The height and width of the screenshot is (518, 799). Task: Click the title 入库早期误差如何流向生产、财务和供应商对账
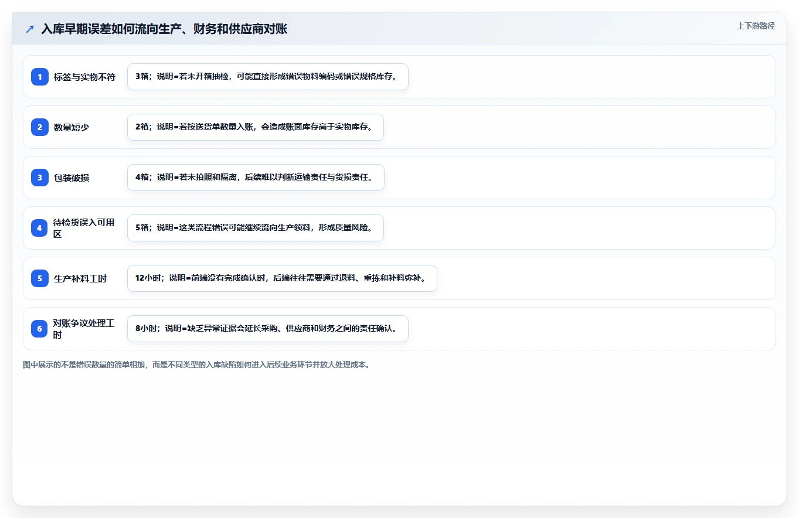[164, 29]
